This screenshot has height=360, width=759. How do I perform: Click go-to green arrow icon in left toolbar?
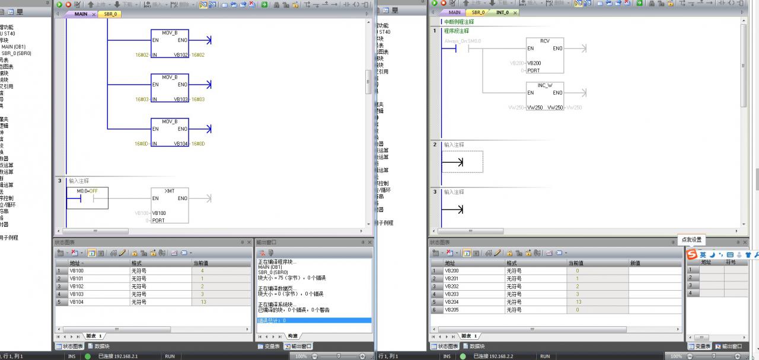264,4
